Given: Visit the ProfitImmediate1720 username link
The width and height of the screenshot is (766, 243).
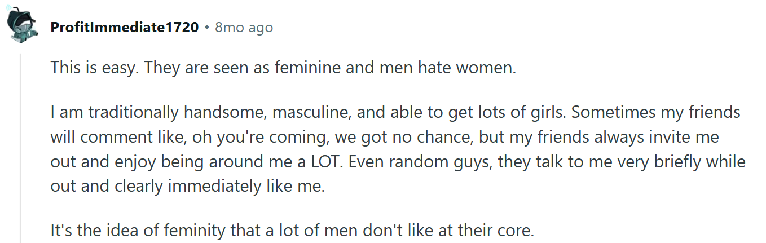Looking at the screenshot, I should click(x=125, y=27).
